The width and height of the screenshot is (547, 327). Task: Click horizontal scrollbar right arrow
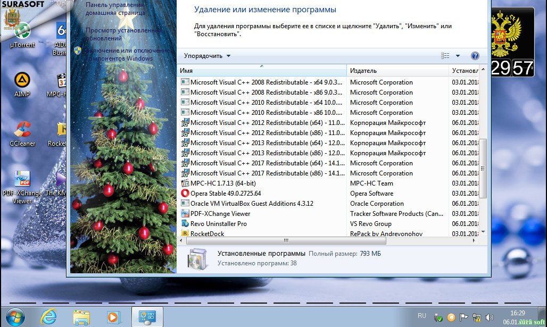pos(474,240)
